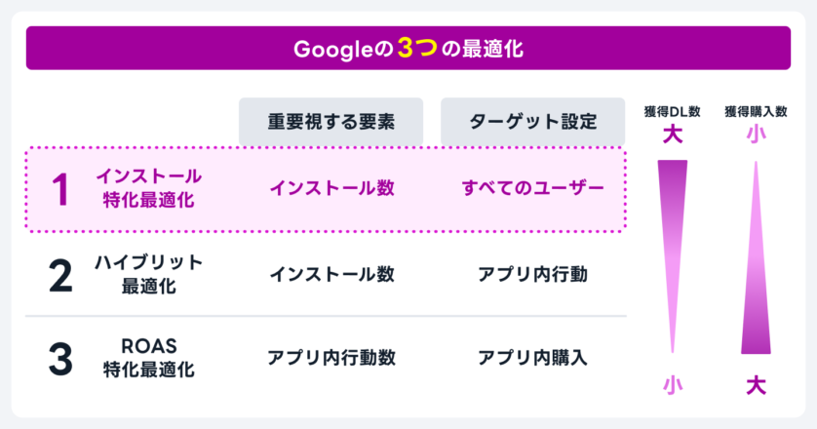Click the '大' under the purchase triangle
The width and height of the screenshot is (817, 429).
click(x=756, y=386)
